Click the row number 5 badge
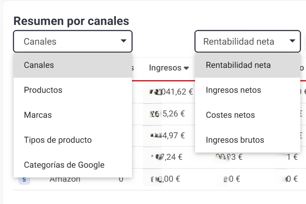Screen dimensions: 306x204 point(24,179)
